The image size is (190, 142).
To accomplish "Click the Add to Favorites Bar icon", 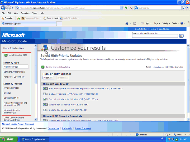I will tap(18, 18).
